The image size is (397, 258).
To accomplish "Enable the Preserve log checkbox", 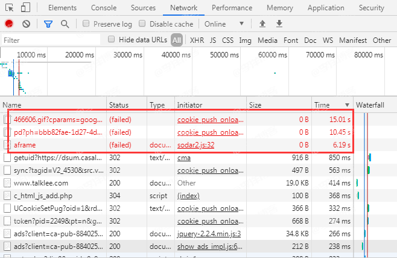I will click(x=87, y=24).
